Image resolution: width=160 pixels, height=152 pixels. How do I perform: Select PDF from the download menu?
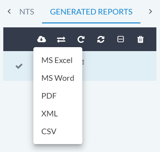tap(49, 96)
